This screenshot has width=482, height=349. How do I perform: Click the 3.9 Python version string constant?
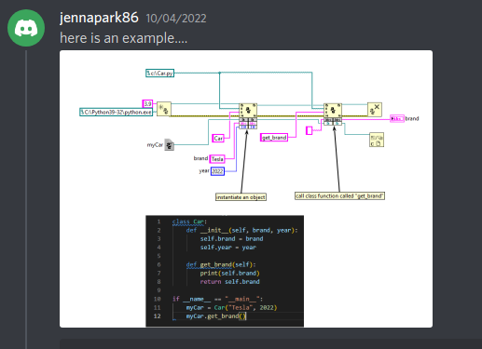click(x=147, y=103)
